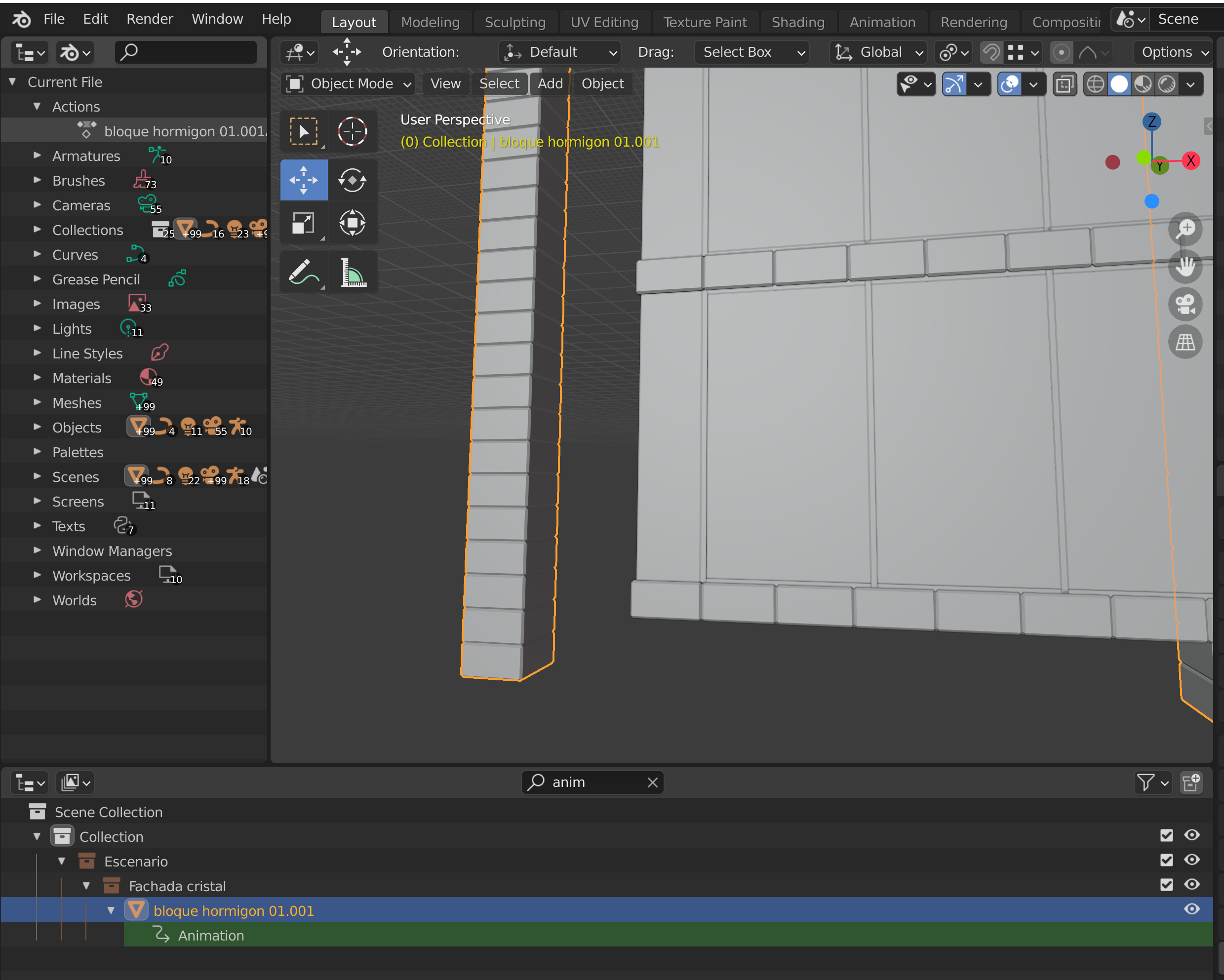Open the Render menu
Viewport: 1224px width, 980px height.
(x=149, y=19)
